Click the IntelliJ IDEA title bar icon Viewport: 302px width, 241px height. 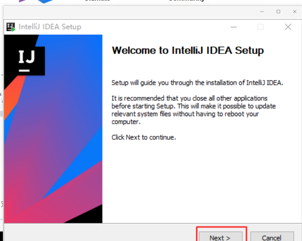pos(11,27)
